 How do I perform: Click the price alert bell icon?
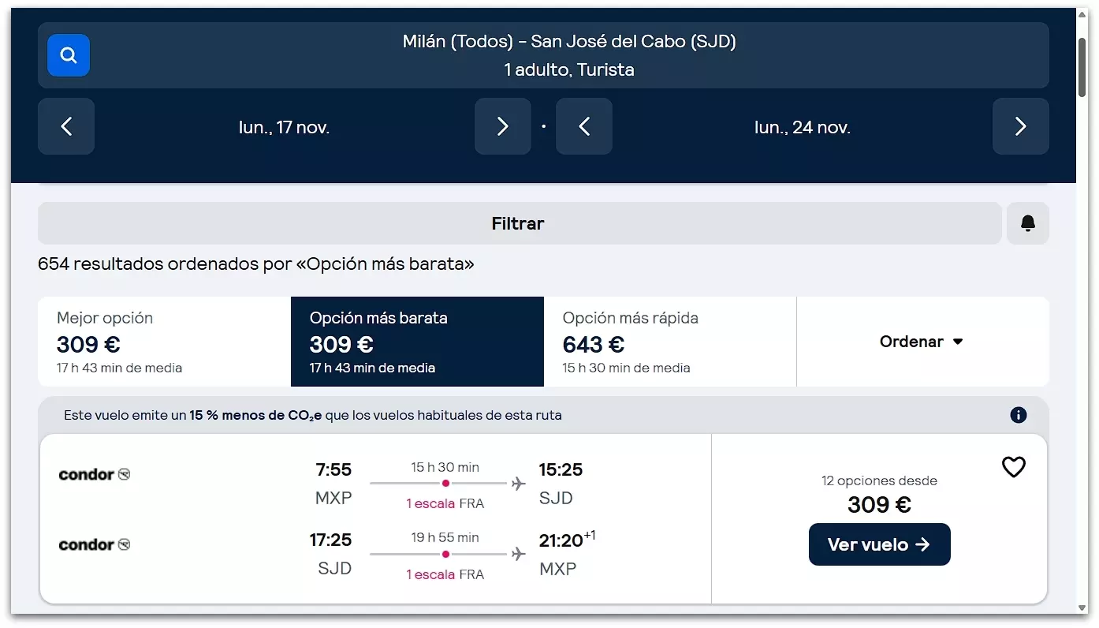click(x=1027, y=224)
